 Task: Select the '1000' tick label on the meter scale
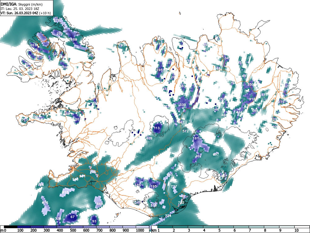click(140, 230)
